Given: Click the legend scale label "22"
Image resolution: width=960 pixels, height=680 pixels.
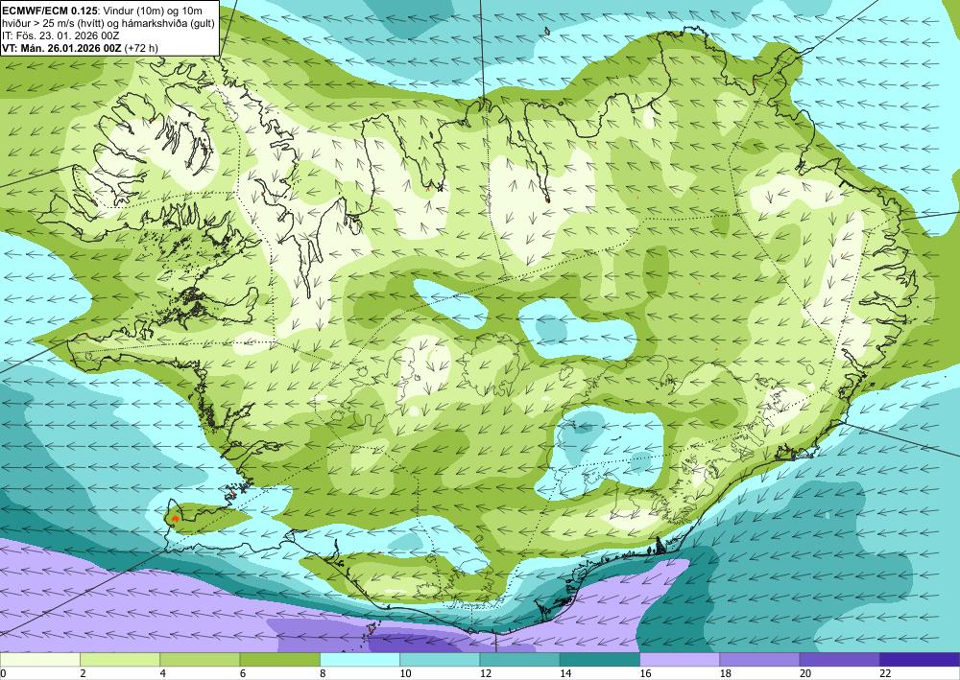Looking at the screenshot, I should [885, 673].
